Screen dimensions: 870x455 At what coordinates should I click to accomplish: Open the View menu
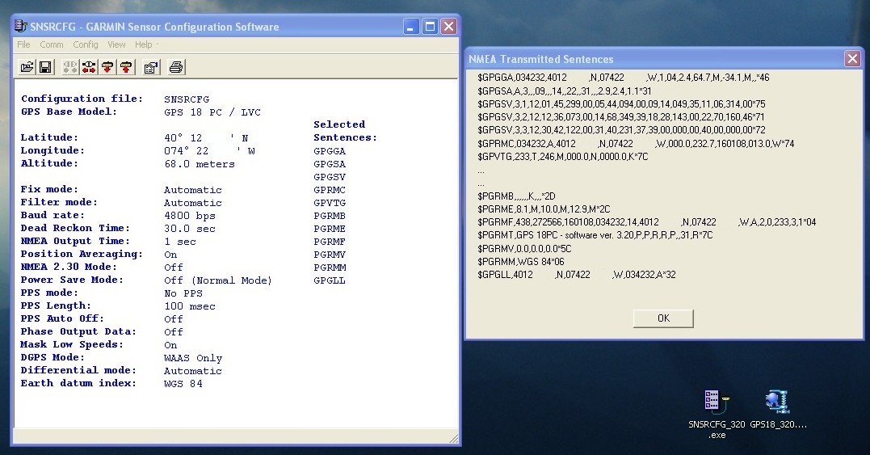116,44
